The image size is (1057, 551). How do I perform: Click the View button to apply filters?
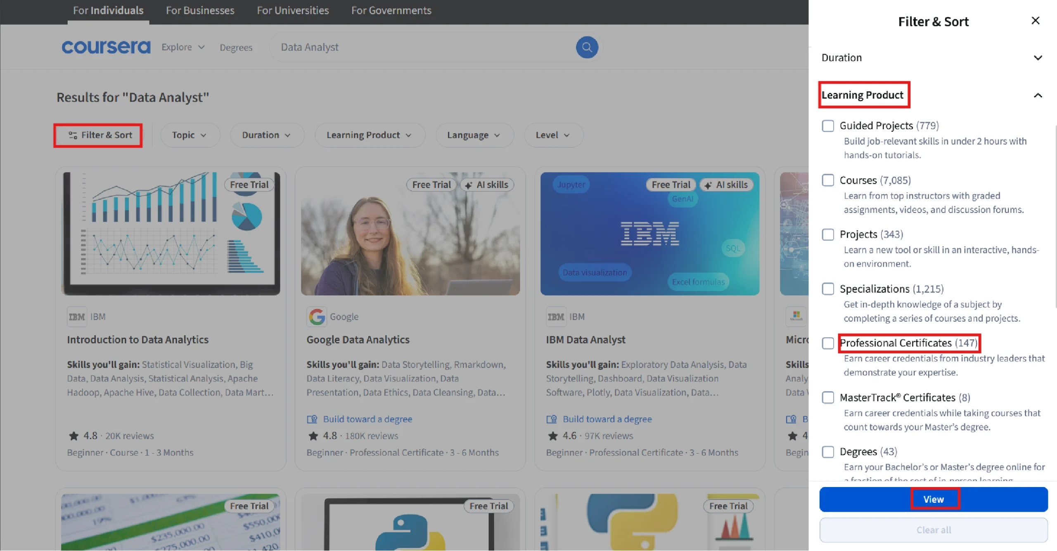tap(933, 499)
